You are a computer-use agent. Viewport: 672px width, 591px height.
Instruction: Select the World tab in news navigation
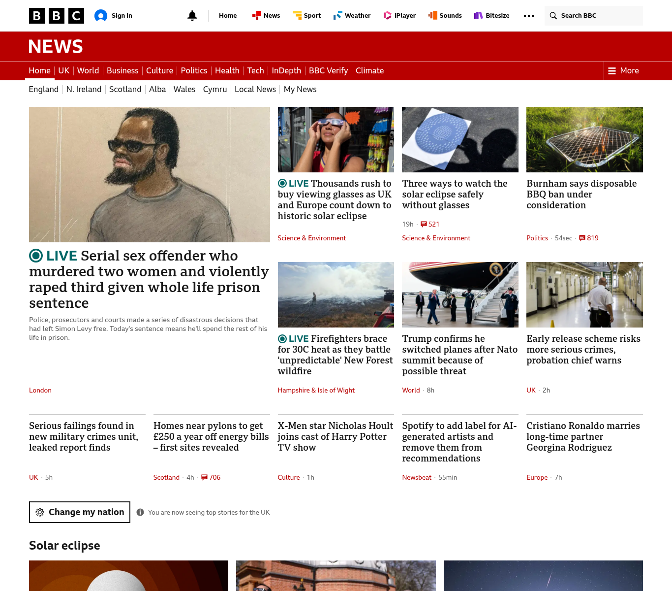[x=88, y=71]
